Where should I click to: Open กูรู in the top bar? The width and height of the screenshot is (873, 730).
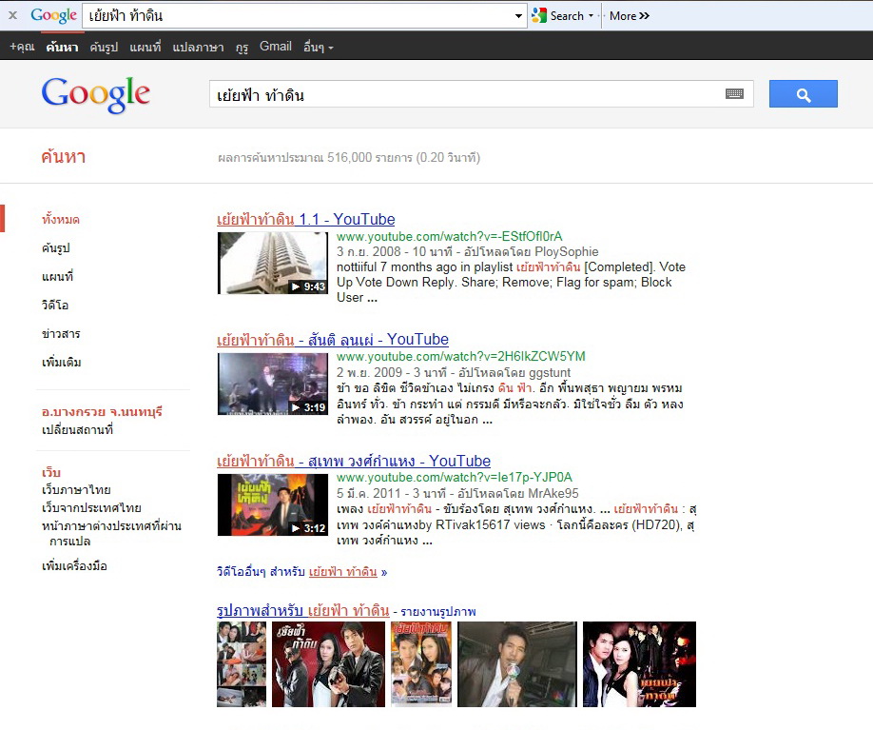coord(242,47)
